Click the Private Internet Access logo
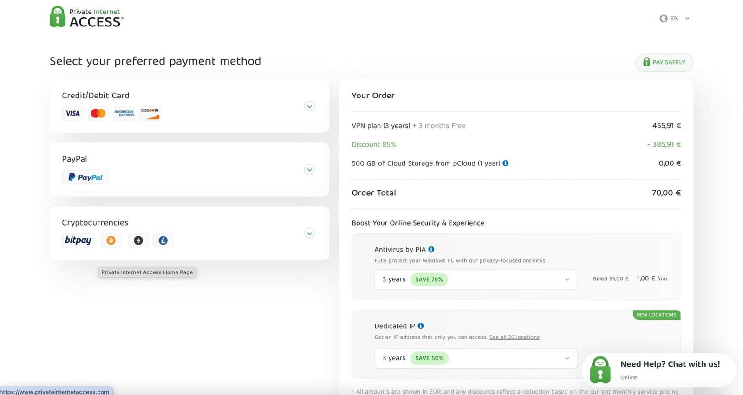Image resolution: width=743 pixels, height=395 pixels. tap(86, 17)
